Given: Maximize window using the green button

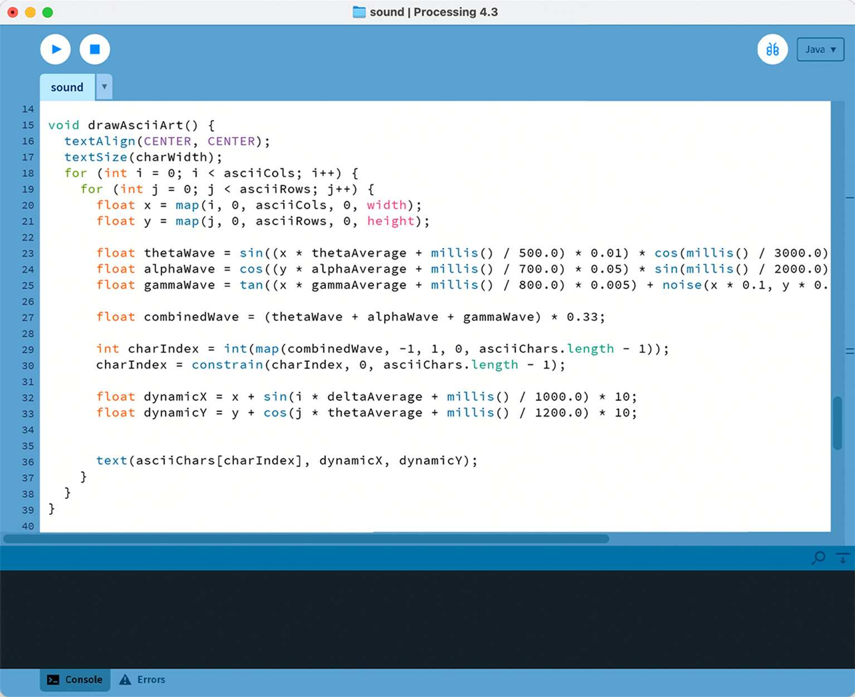Looking at the screenshot, I should click(48, 12).
